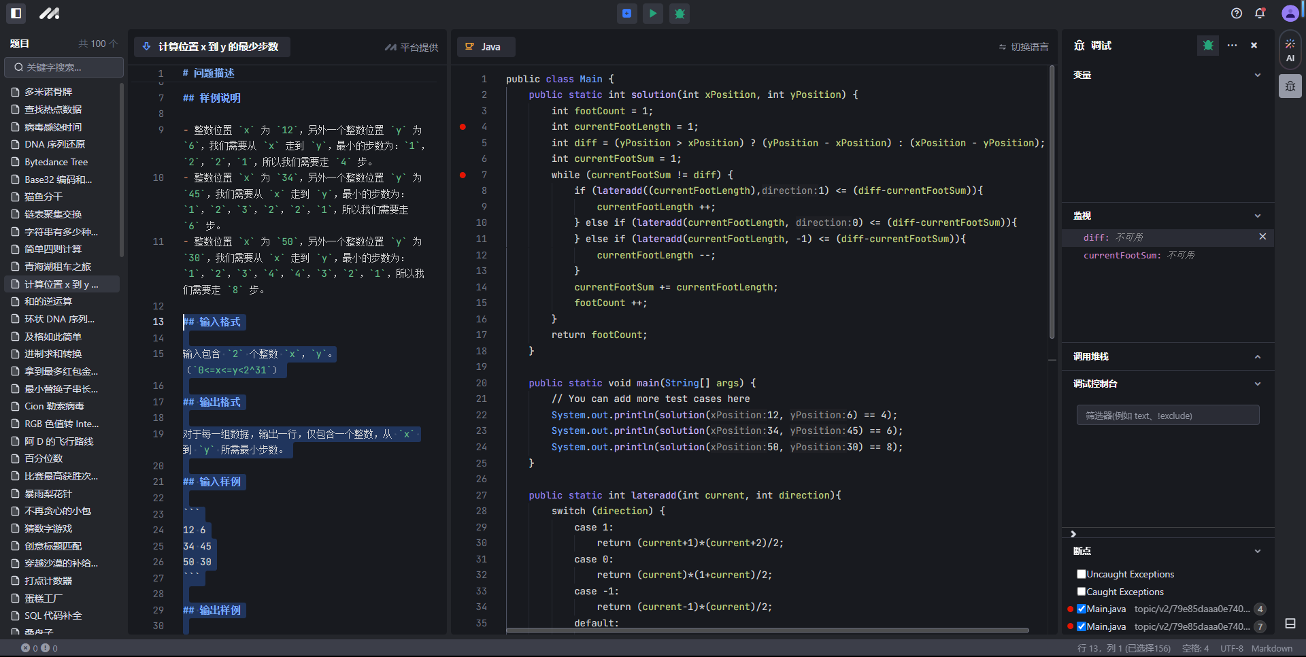Click the more options ellipsis in debug panel
This screenshot has height=657, width=1306.
click(1232, 46)
